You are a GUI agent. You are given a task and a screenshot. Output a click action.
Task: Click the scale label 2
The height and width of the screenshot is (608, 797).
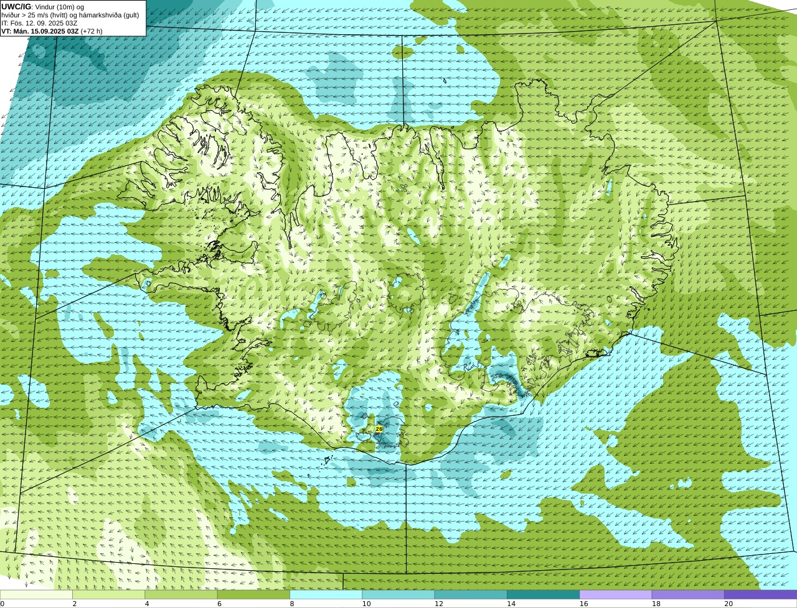pos(75,604)
